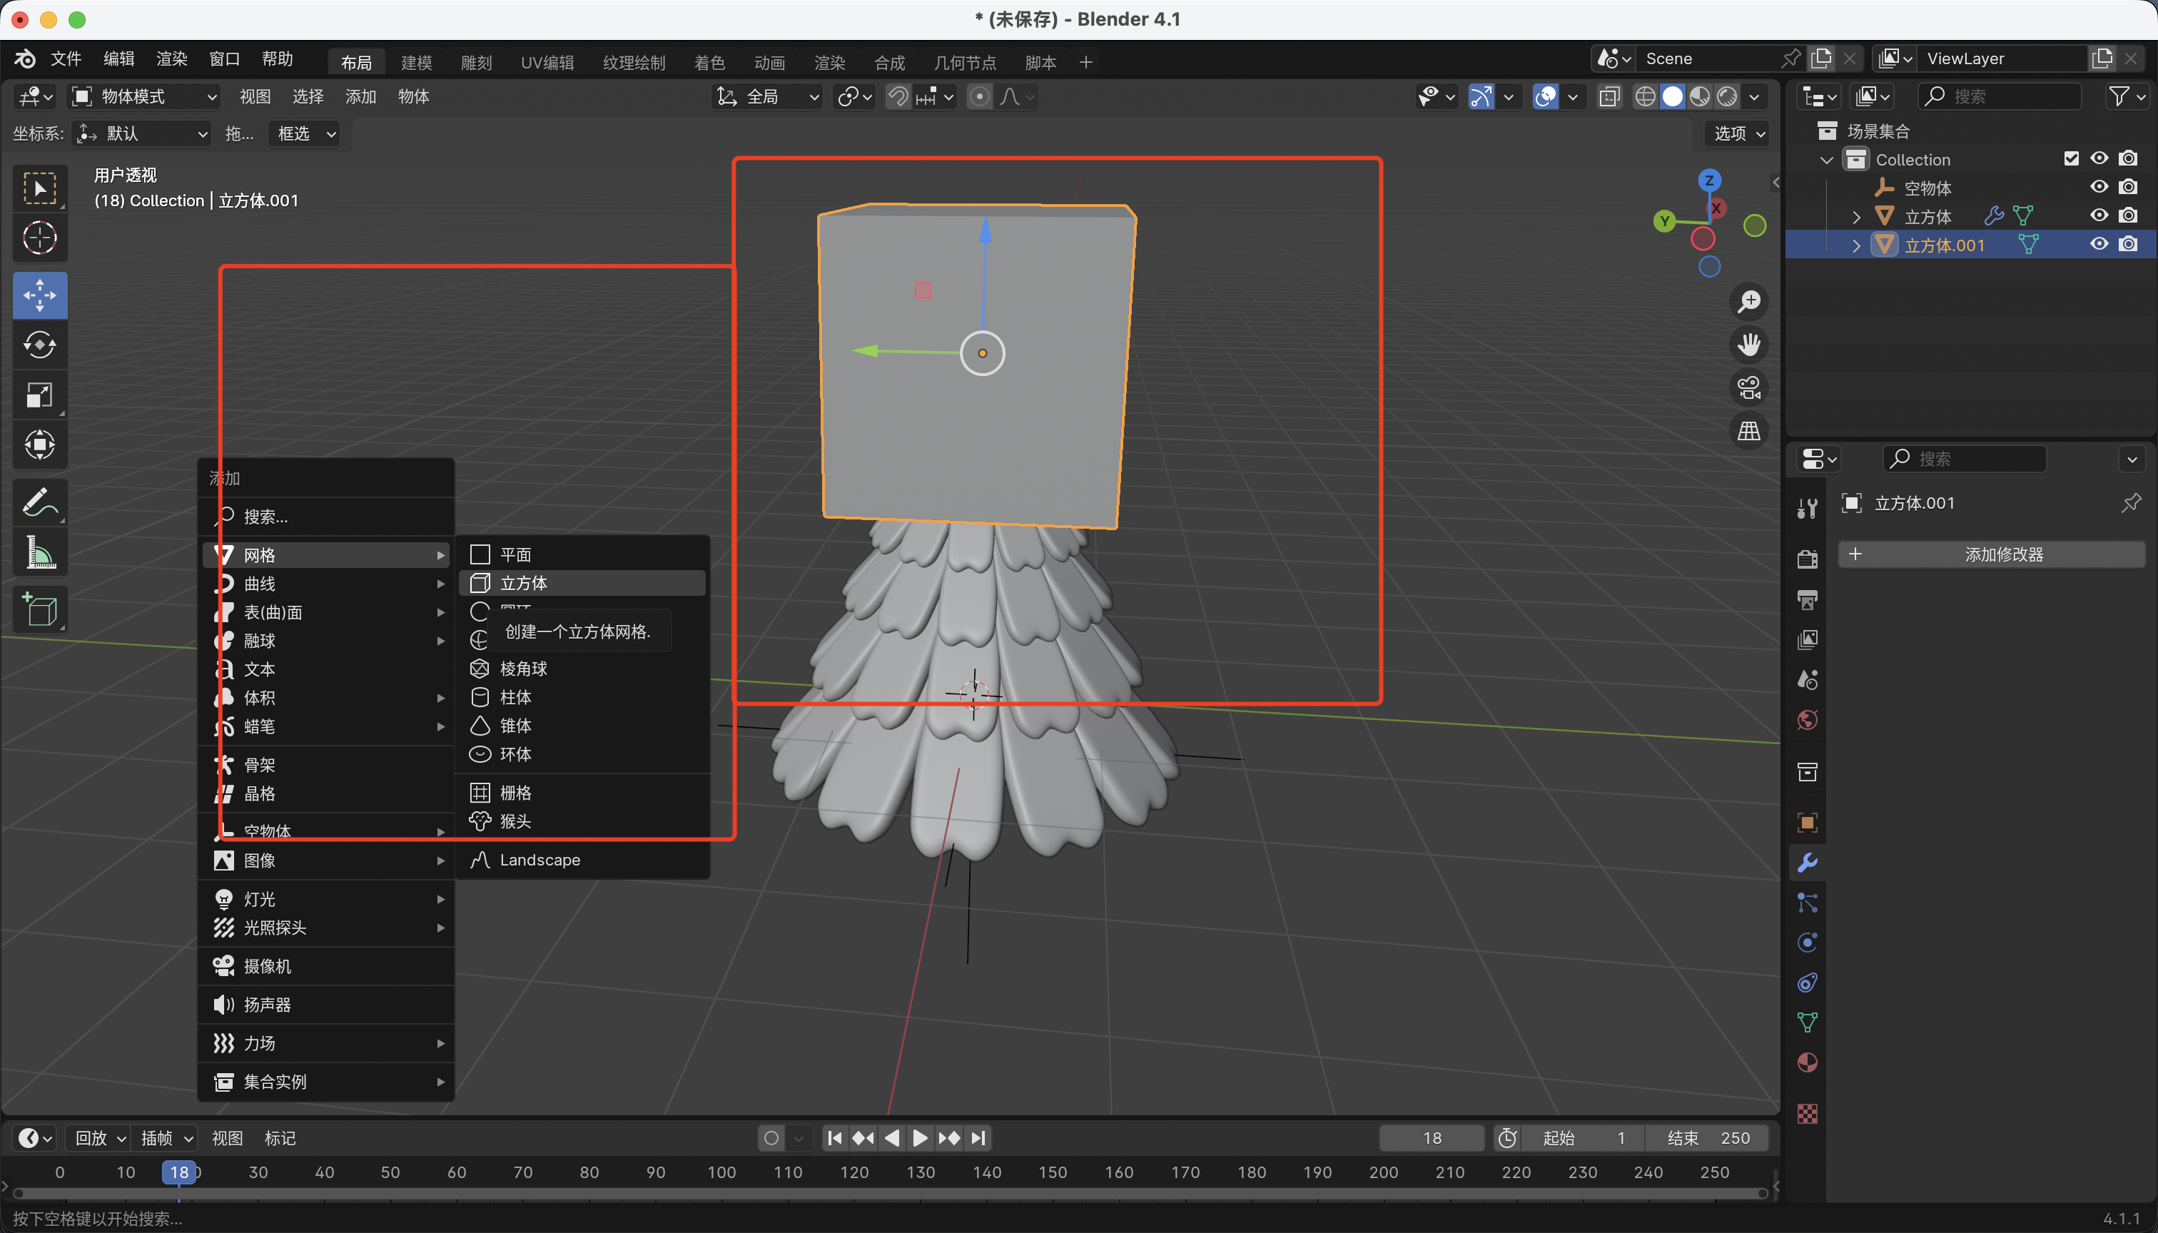The image size is (2158, 1233).
Task: Expand the 立方体 tree item in outliner
Action: [x=1856, y=217]
